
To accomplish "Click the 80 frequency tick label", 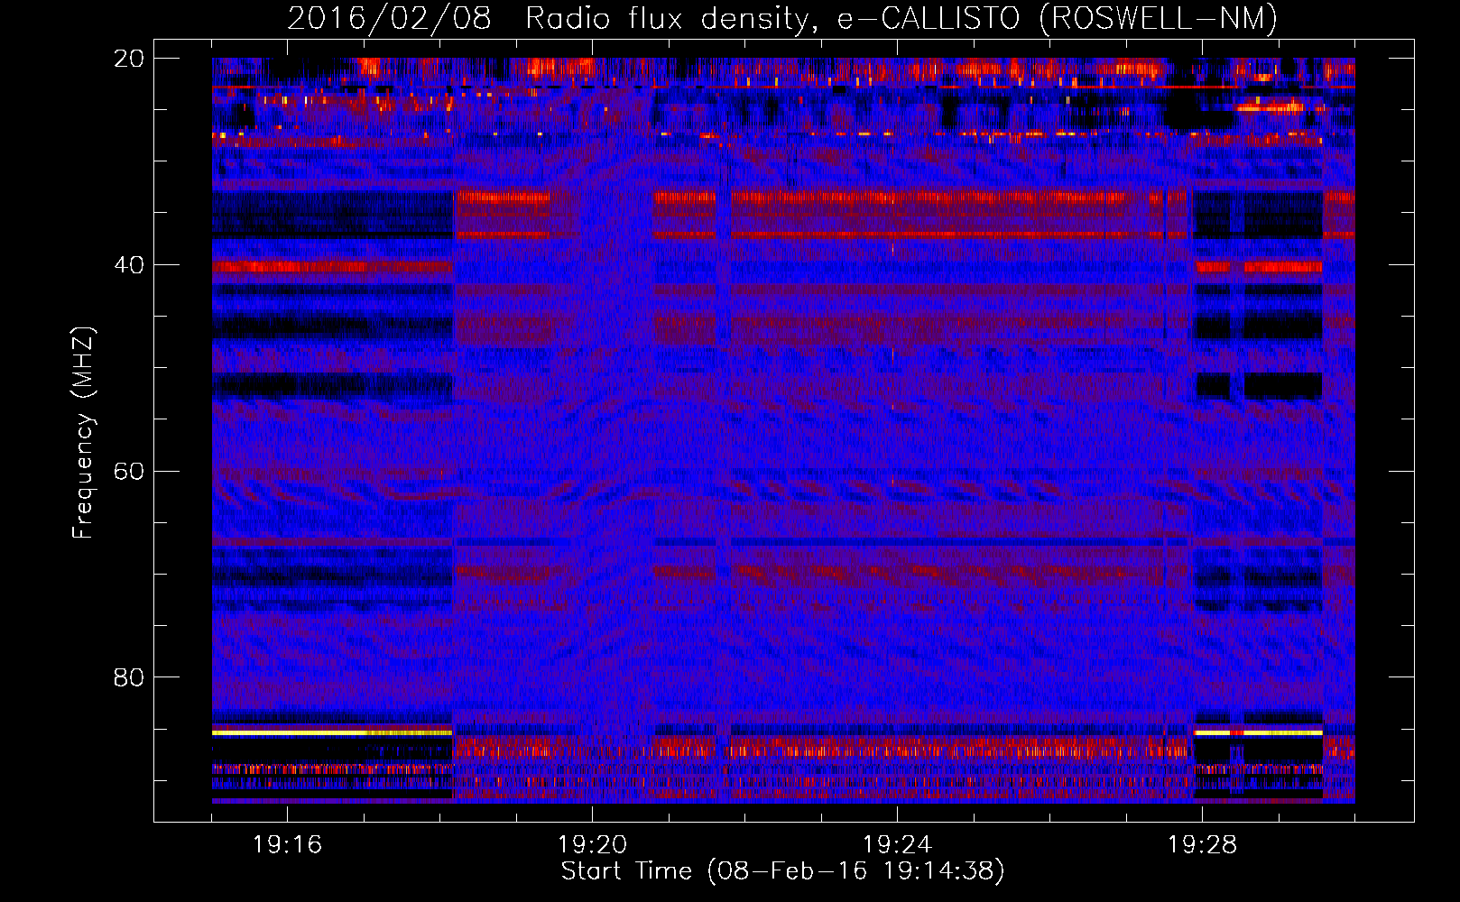I will coord(129,677).
